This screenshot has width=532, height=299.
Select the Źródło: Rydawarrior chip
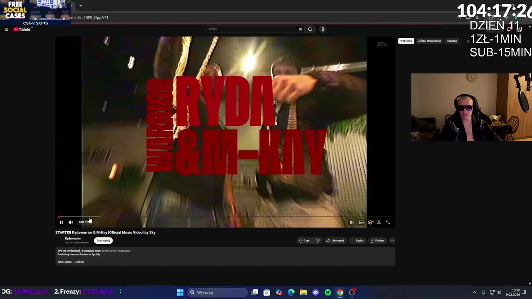click(x=429, y=41)
